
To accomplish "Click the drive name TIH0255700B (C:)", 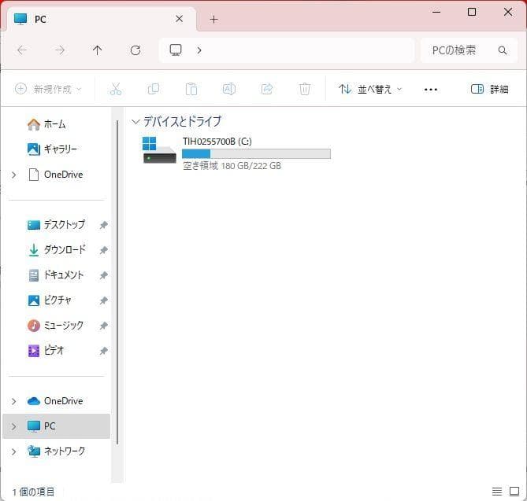I will 217,142.
